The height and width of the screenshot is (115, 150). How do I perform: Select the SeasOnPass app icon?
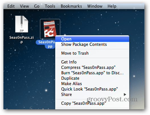pos(50,29)
